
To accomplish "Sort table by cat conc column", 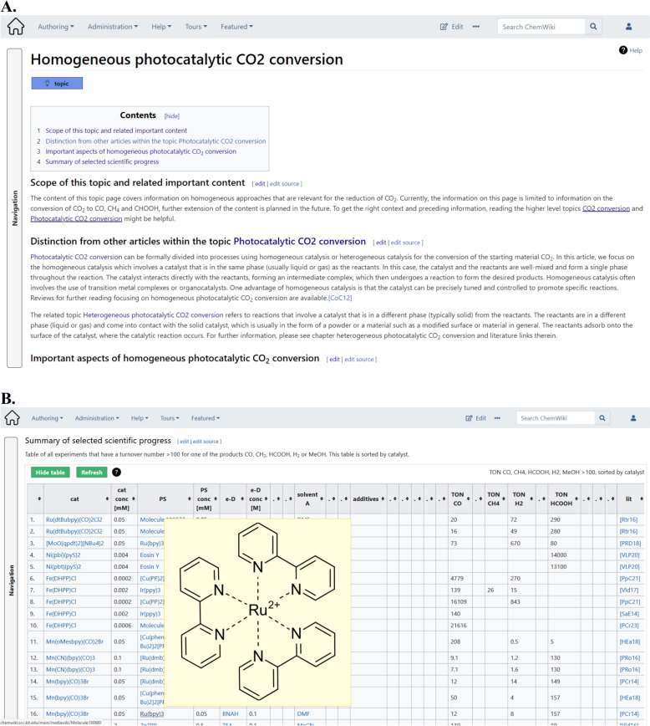I will click(x=133, y=498).
